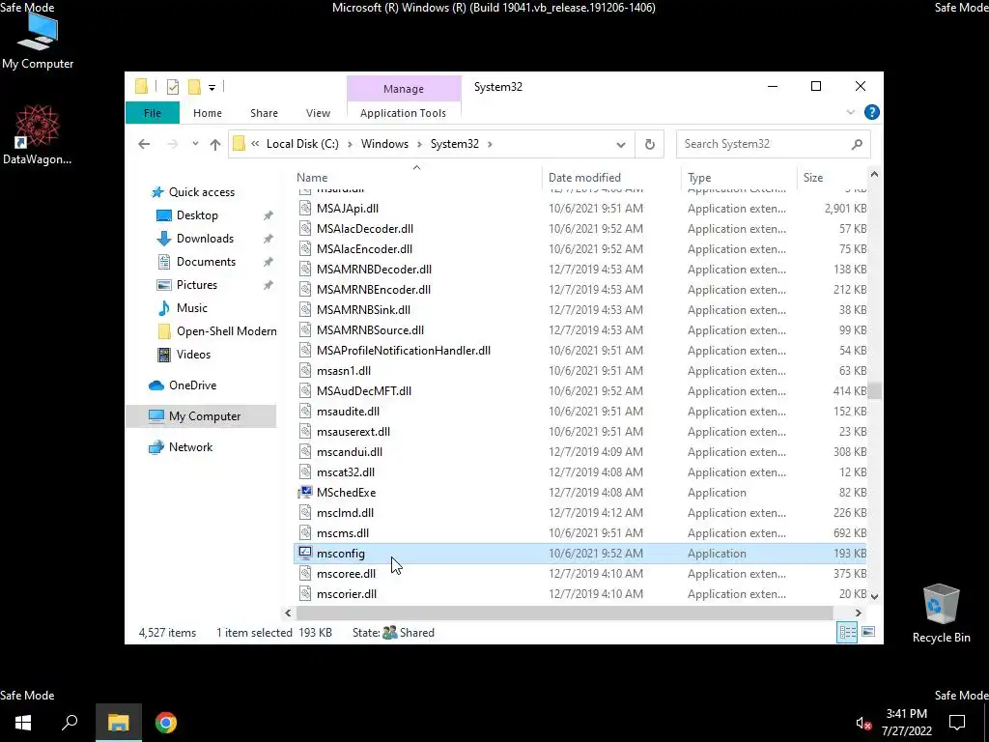Click System32 breadcrumb in address bar
Image resolution: width=989 pixels, height=742 pixels.
click(x=455, y=144)
